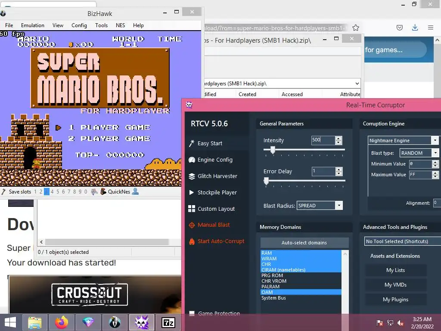Click the RTCV logo icon in title bar
Screen dimensions: 441x331
[189, 105]
